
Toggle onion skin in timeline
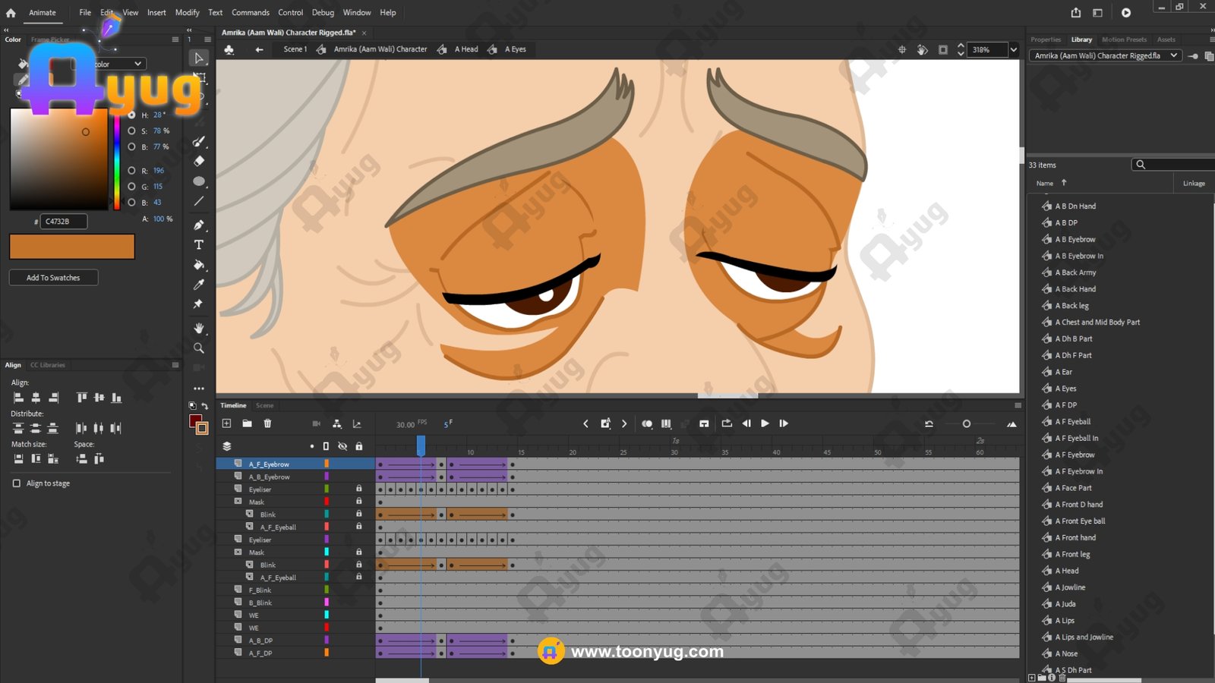pos(646,423)
